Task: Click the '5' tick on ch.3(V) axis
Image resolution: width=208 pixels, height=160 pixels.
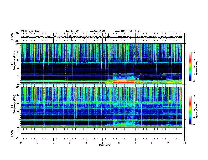Action: pos(18,130)
